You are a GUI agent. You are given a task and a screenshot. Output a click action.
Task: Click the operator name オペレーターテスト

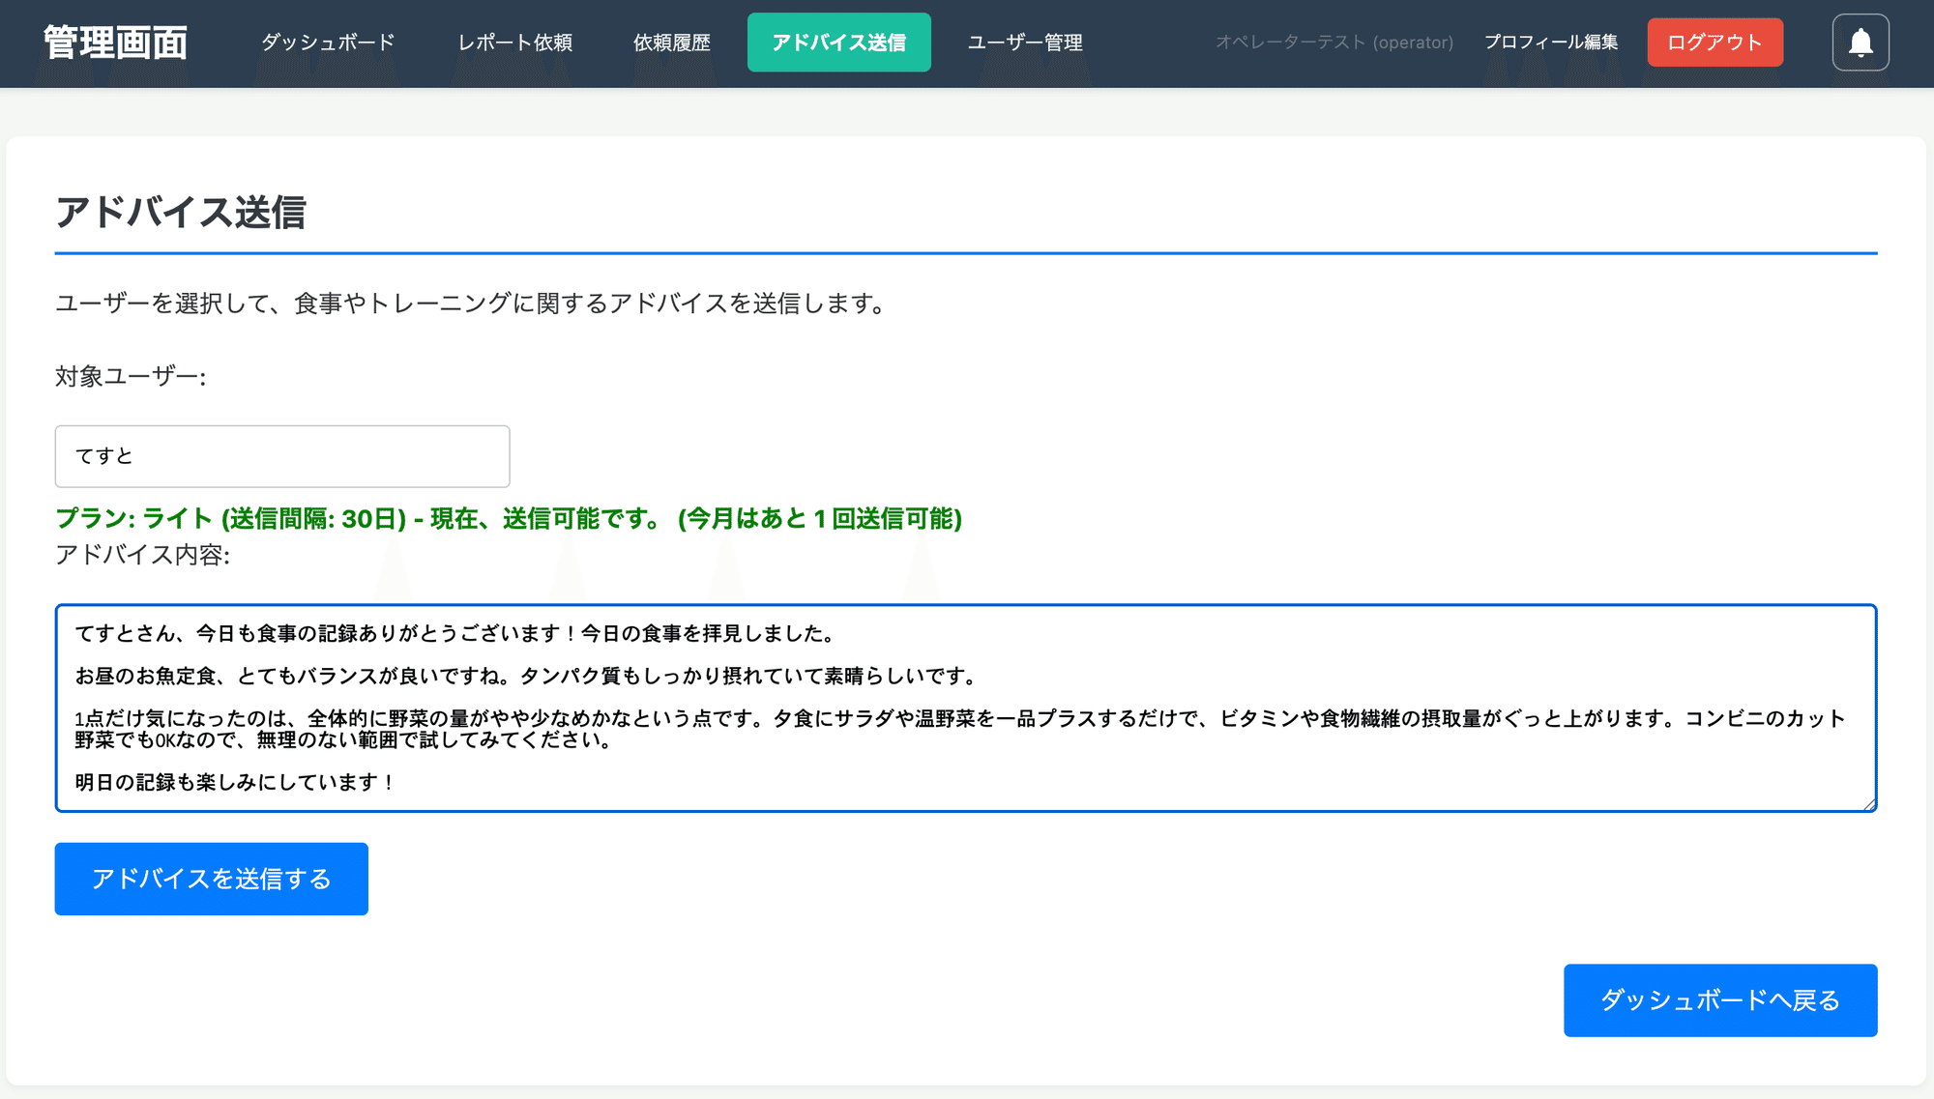coord(1334,43)
